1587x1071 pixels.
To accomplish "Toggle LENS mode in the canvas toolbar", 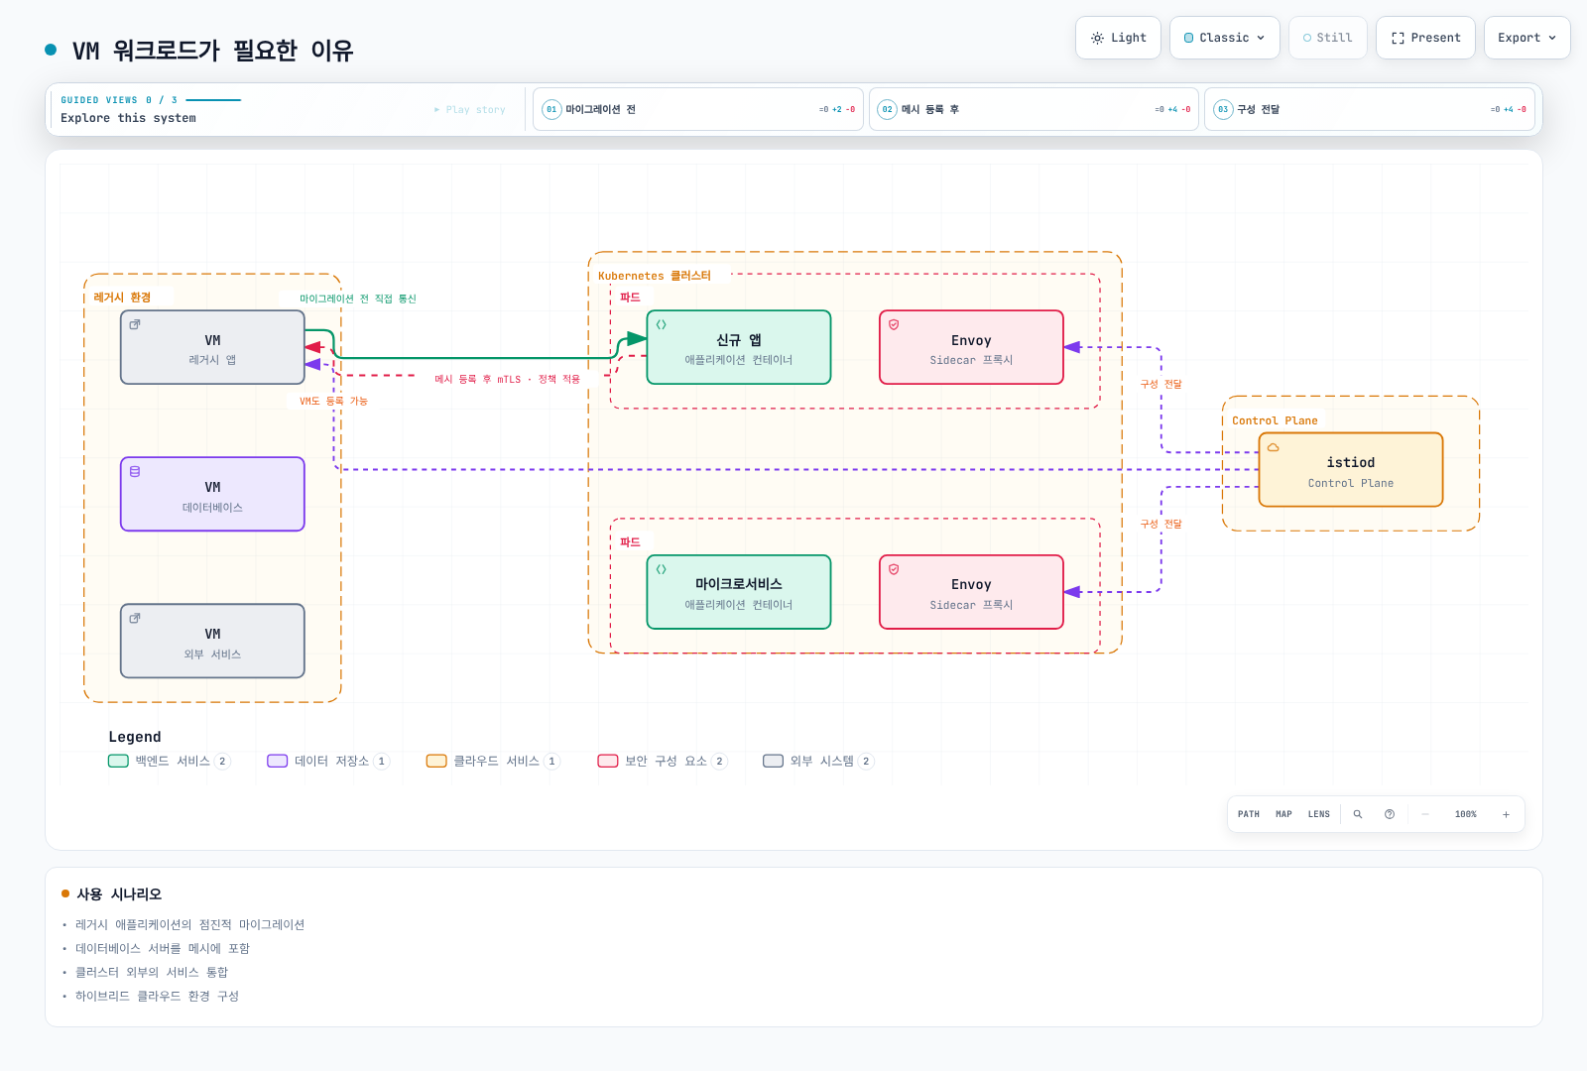I will [x=1319, y=814].
